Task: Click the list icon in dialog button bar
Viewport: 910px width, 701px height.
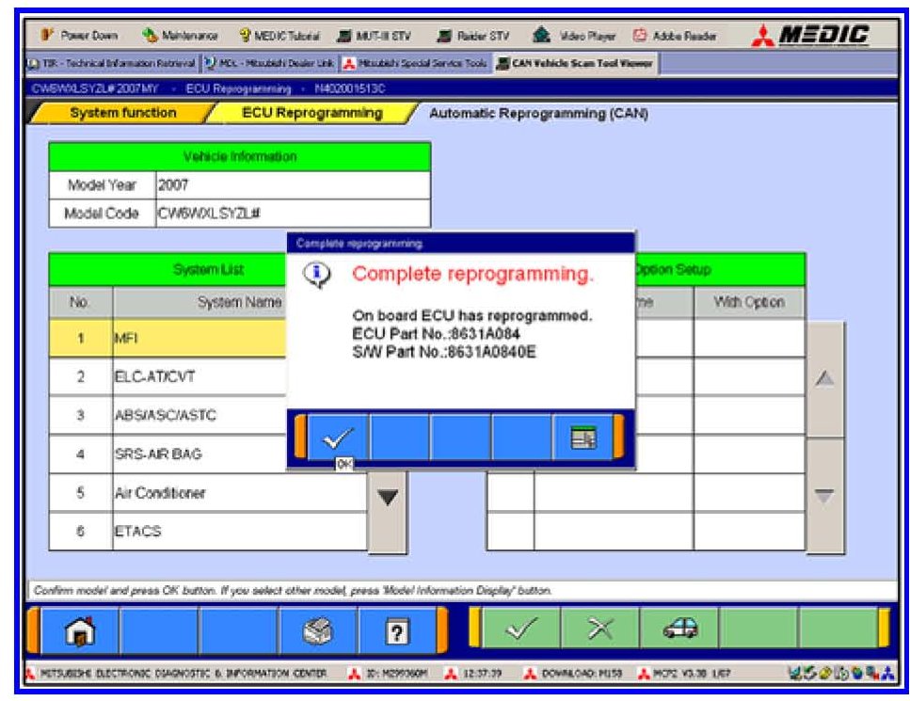Action: pos(583,438)
